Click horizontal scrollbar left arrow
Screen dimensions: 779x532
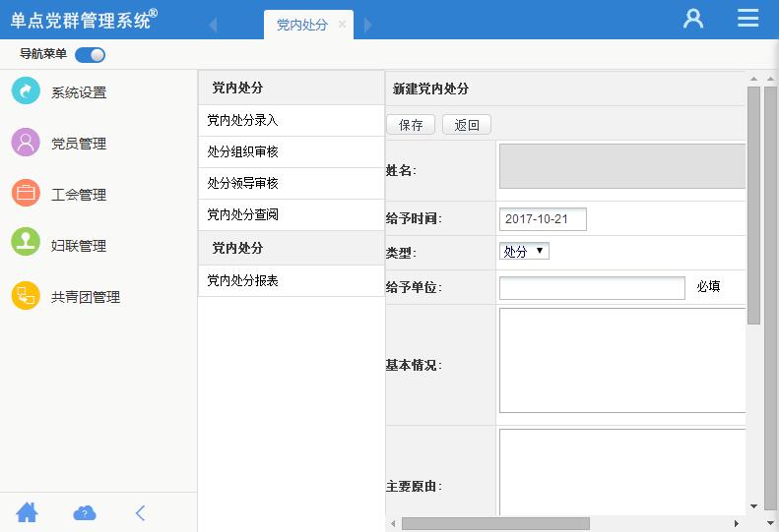pos(393,523)
